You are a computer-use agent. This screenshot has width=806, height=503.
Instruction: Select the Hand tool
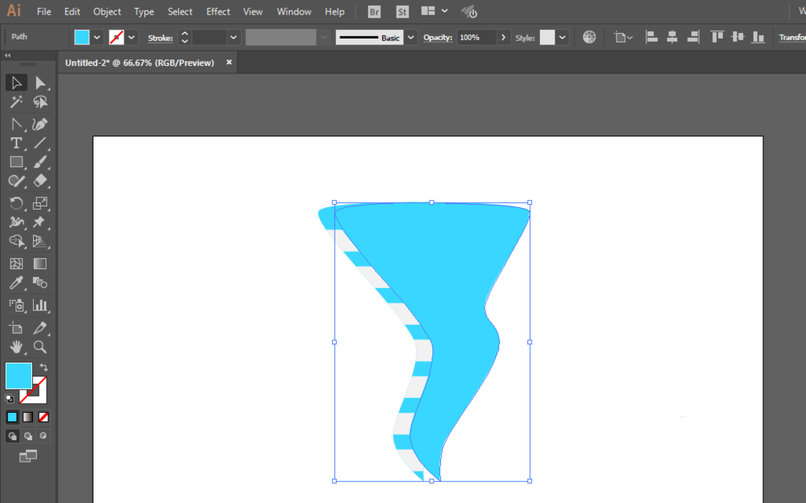coord(16,347)
